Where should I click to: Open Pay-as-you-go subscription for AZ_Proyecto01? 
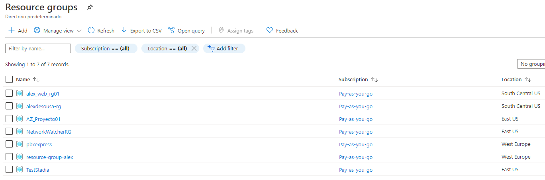pos(355,119)
